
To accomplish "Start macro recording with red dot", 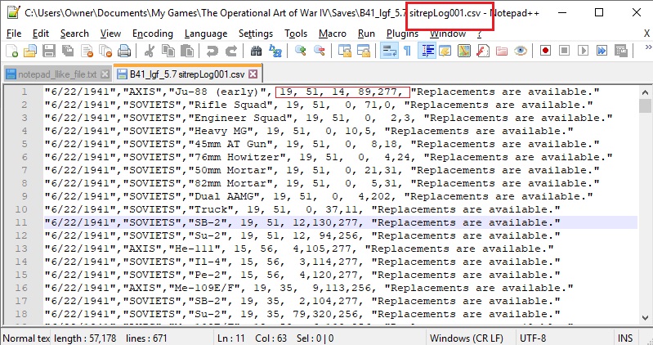I will [x=546, y=51].
